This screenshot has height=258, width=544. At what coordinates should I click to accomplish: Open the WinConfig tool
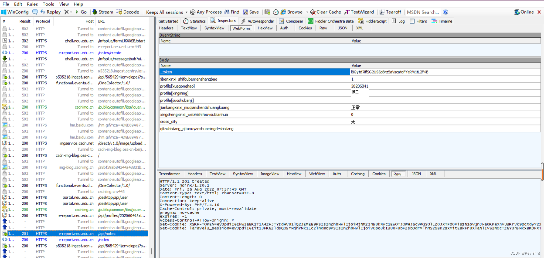[x=15, y=12]
